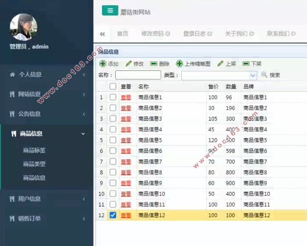Close the 关于我们 tab with its x icon
This screenshot has height=246, width=307.
[x=252, y=34]
